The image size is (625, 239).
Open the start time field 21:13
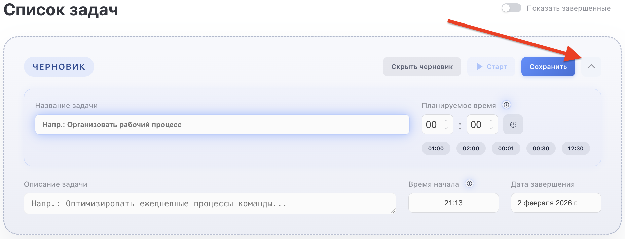[453, 203]
